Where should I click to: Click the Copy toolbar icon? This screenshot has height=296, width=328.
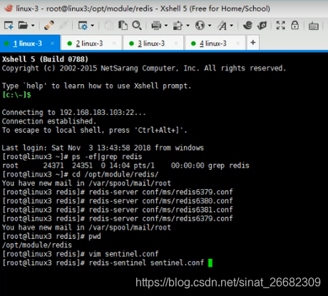click(109, 25)
